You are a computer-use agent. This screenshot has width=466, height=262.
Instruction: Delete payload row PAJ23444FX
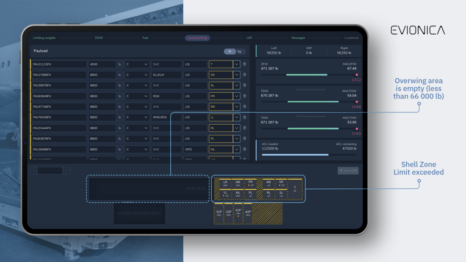[x=244, y=128]
